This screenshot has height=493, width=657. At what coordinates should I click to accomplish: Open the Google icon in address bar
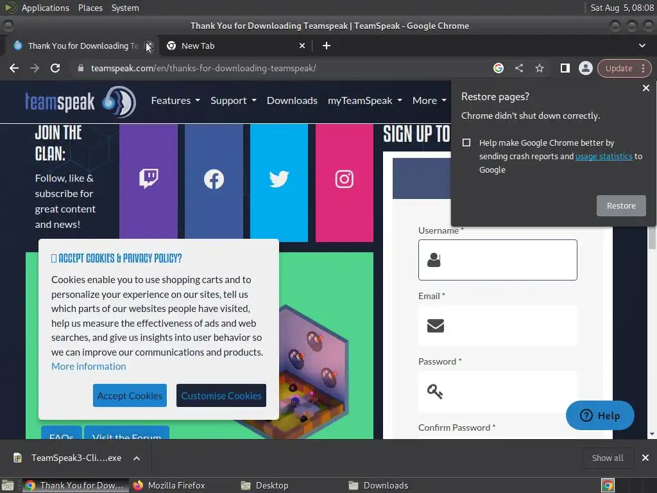[498, 68]
